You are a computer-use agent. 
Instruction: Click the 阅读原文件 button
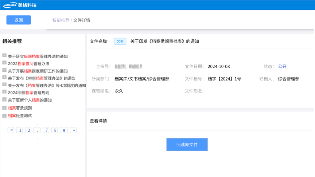(187, 145)
